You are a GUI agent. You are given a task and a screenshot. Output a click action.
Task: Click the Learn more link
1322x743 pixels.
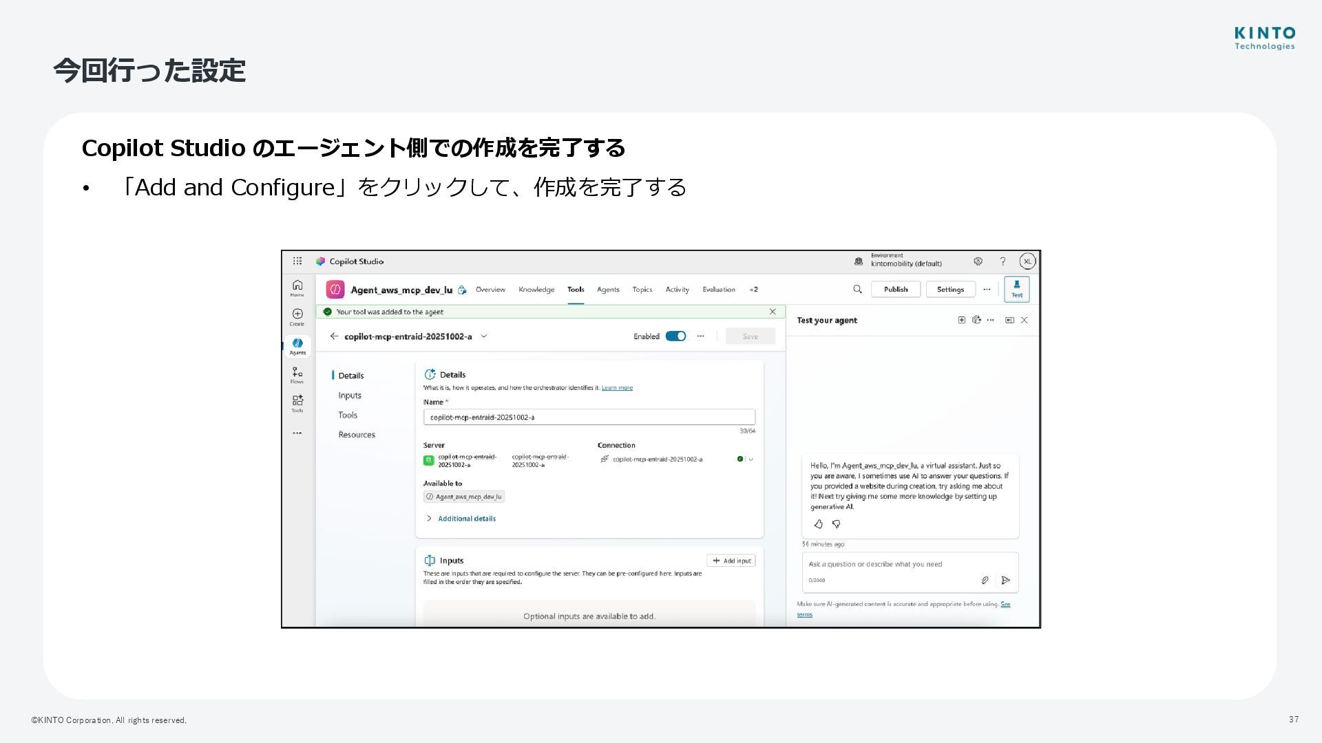pyautogui.click(x=617, y=388)
